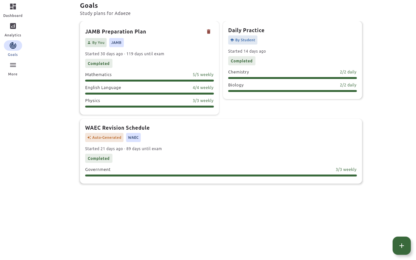Select the Goals target icon
The width and height of the screenshot is (416, 260).
tap(13, 45)
